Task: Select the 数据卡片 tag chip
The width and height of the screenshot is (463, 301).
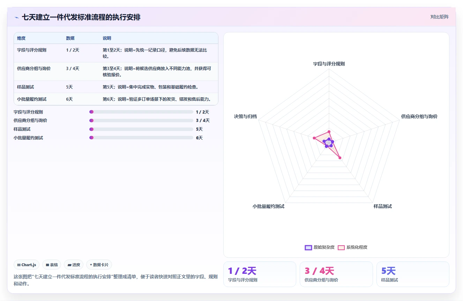Action: (x=99, y=265)
